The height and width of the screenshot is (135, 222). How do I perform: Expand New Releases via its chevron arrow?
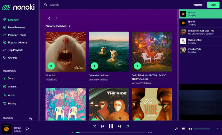click(x=69, y=26)
